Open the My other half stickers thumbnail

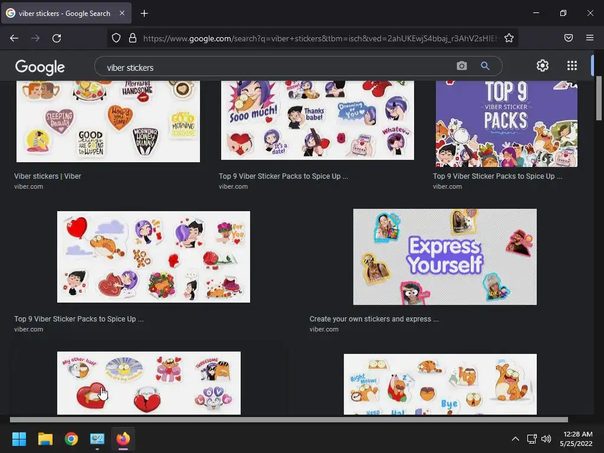pos(149,383)
